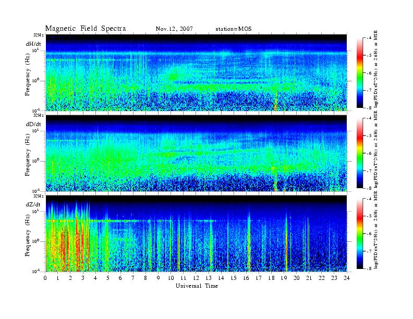Image resolution: width=413 pixels, height=319 pixels.
Task: Click the -4 value on the dH/dt color scale
Action: pyautogui.click(x=370, y=38)
